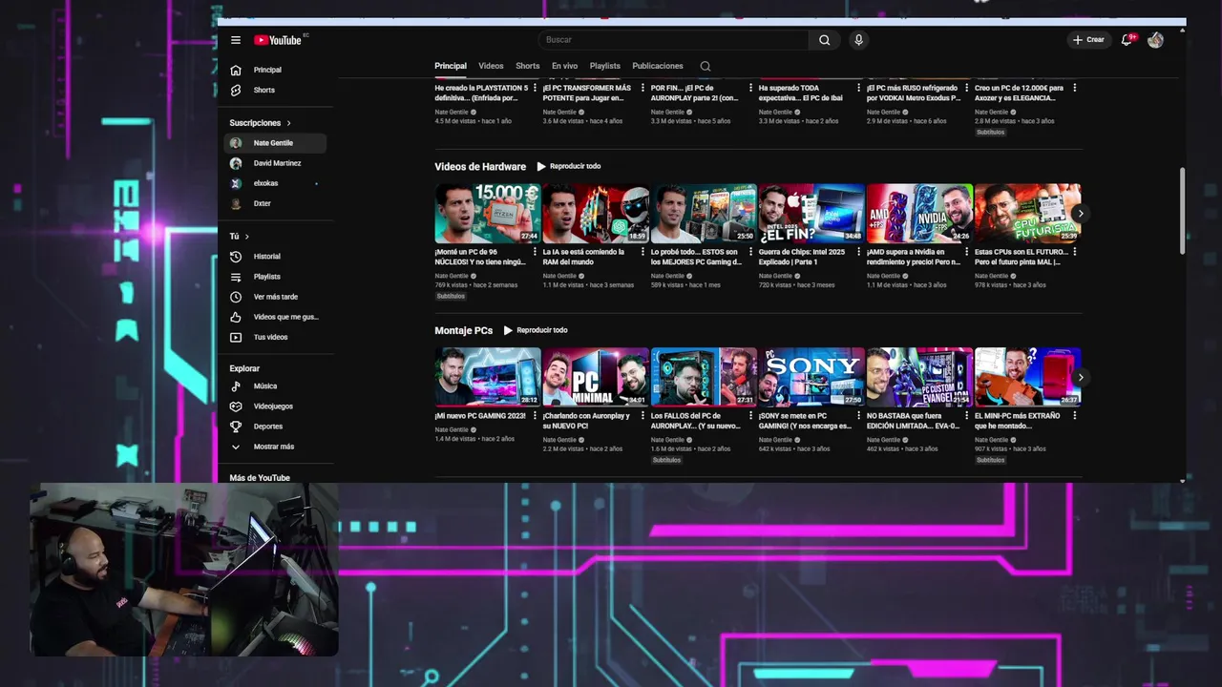Open 'He creado la PLAYSTATION 5 definitiva' title
The width and height of the screenshot is (1222, 687).
481,93
